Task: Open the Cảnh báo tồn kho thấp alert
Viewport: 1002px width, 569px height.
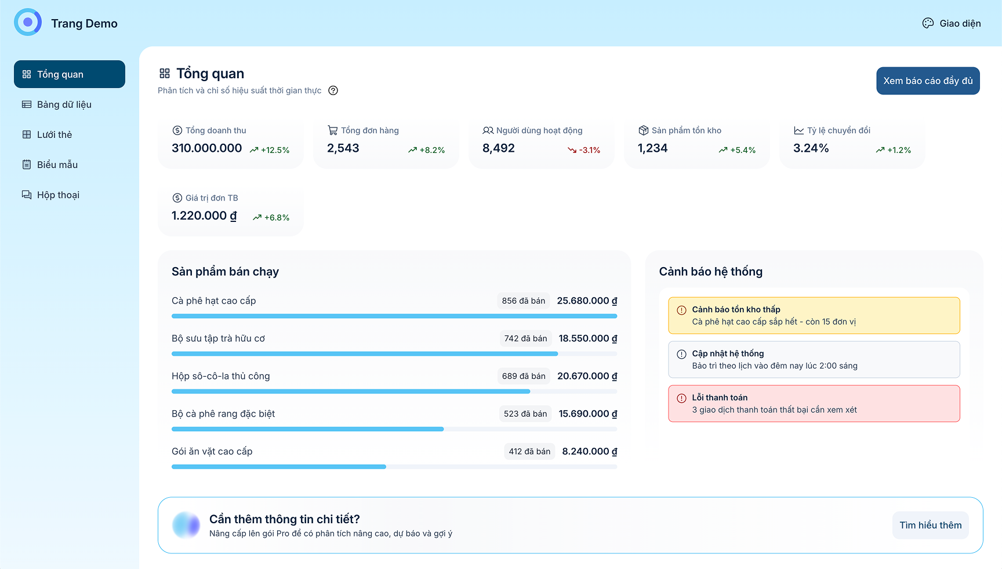Action: (x=814, y=315)
